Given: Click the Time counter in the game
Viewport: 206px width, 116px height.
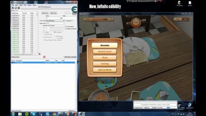Looking at the screenshot, I should (182, 19).
